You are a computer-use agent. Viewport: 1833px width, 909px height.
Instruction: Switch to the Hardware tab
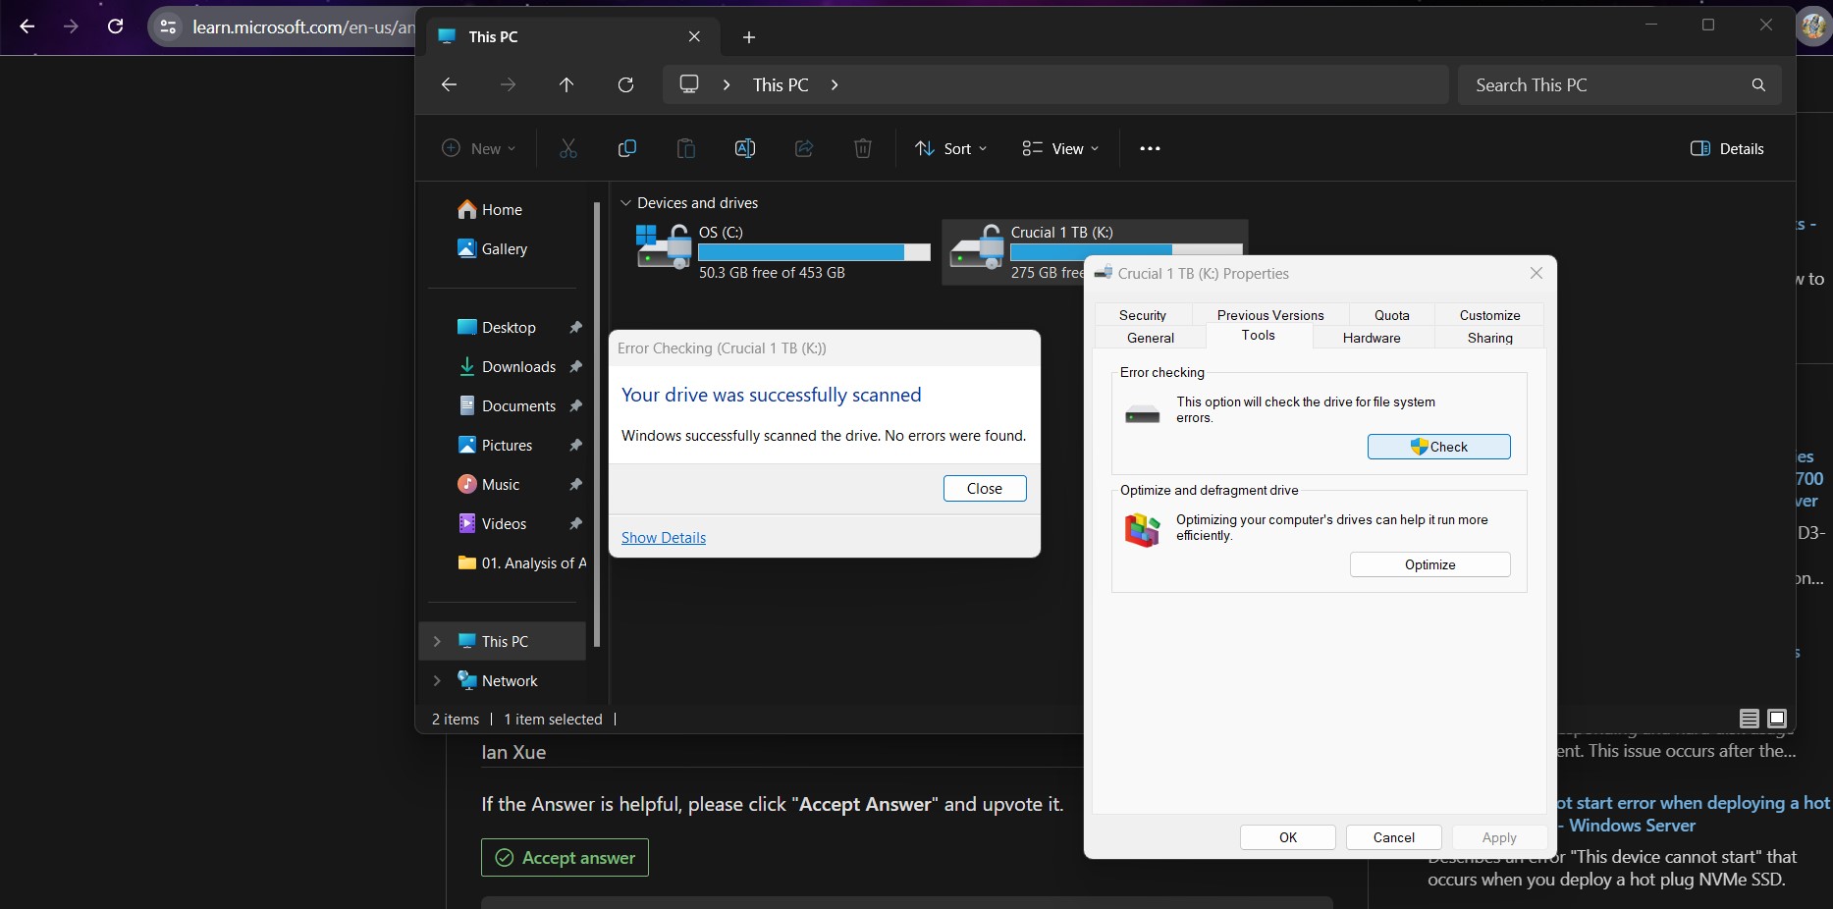(1372, 338)
